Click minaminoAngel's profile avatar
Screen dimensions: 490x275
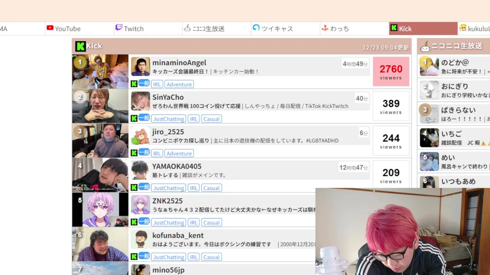pos(140,67)
